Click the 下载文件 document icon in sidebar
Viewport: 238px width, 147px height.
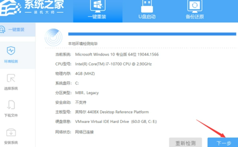click(11, 105)
